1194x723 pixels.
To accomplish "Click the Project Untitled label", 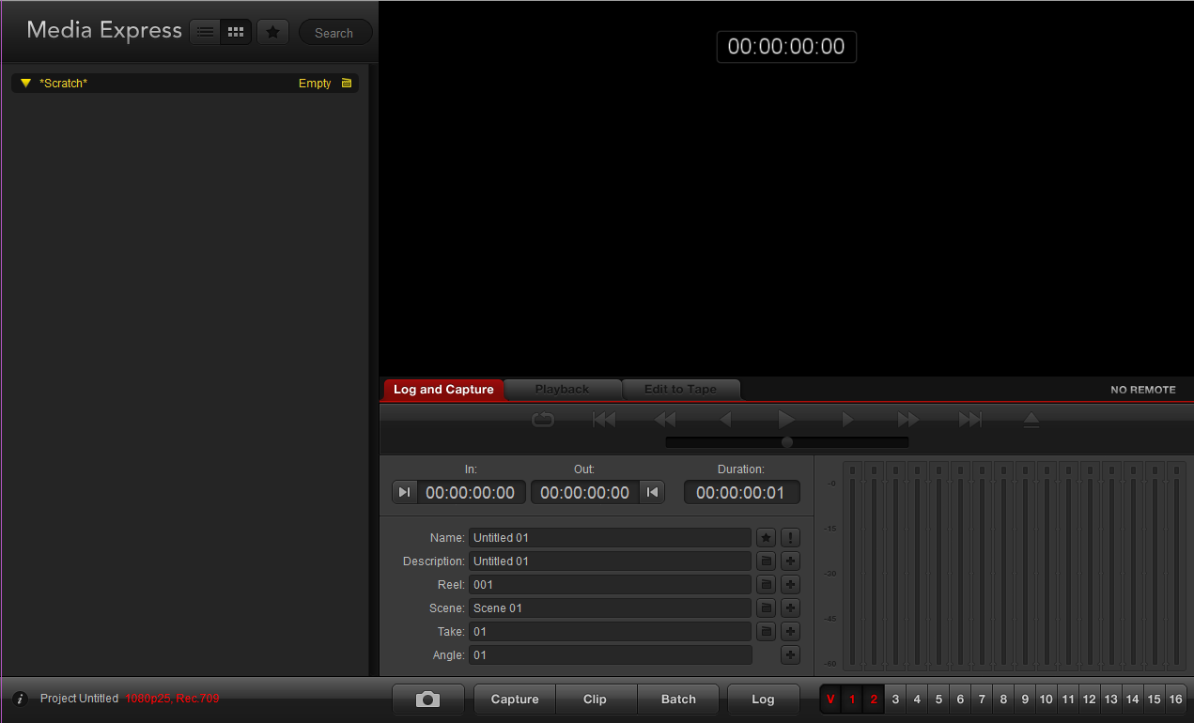I will (79, 699).
